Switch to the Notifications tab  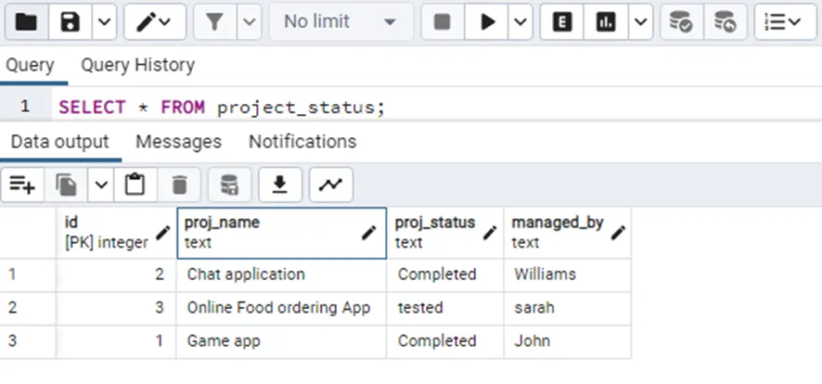coord(302,142)
